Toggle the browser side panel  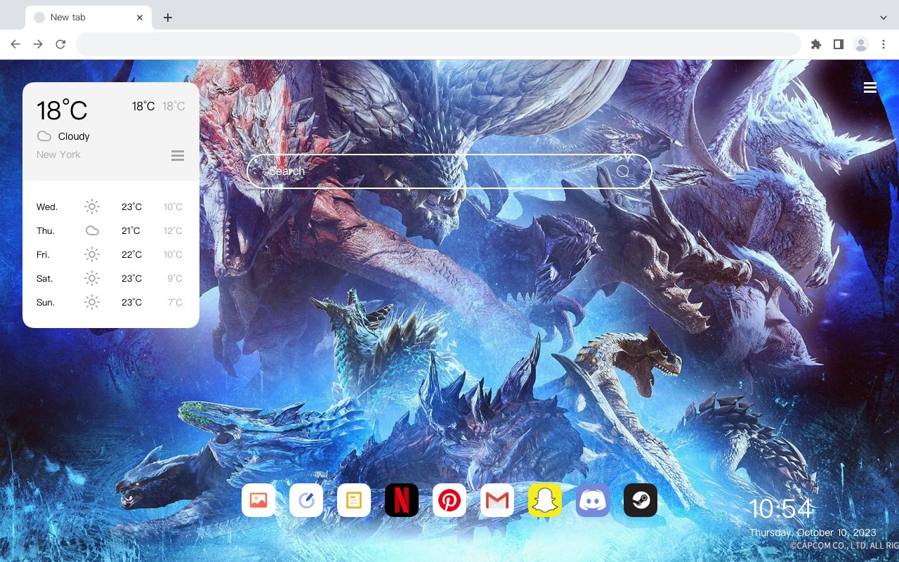click(838, 44)
